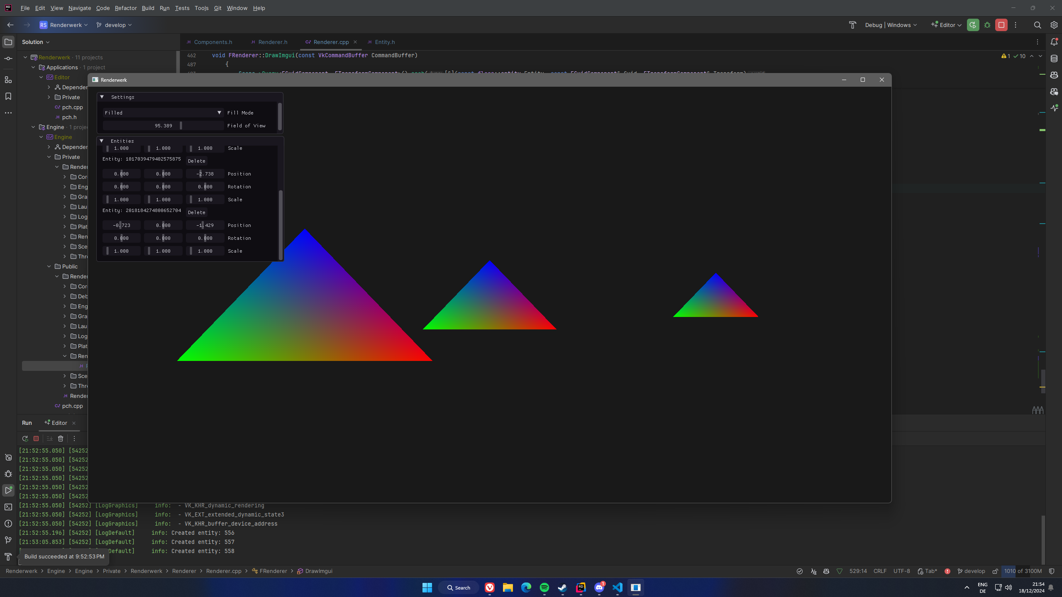Screen dimensions: 1062x597
Task: Rerun from the Run panel toolbar
Action: [x=25, y=439]
